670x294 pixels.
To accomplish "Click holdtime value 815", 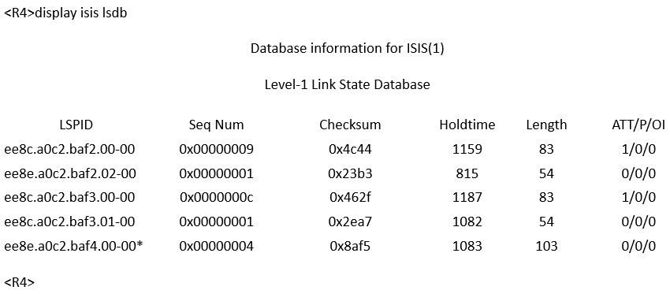I will click(x=467, y=173).
